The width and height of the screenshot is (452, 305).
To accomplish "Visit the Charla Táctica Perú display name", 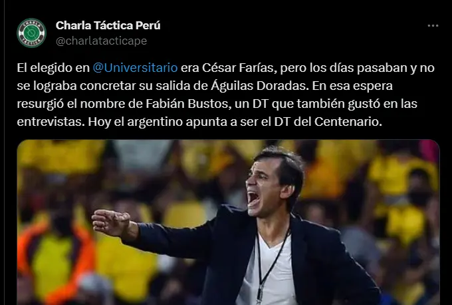I will (x=108, y=25).
